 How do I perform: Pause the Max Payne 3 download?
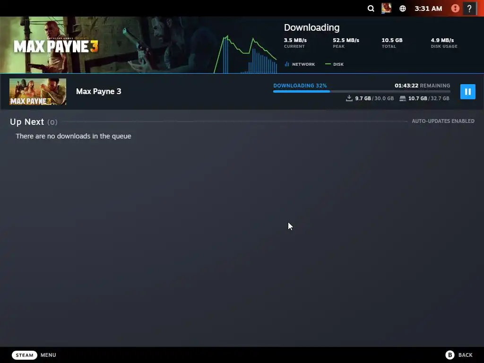point(467,92)
